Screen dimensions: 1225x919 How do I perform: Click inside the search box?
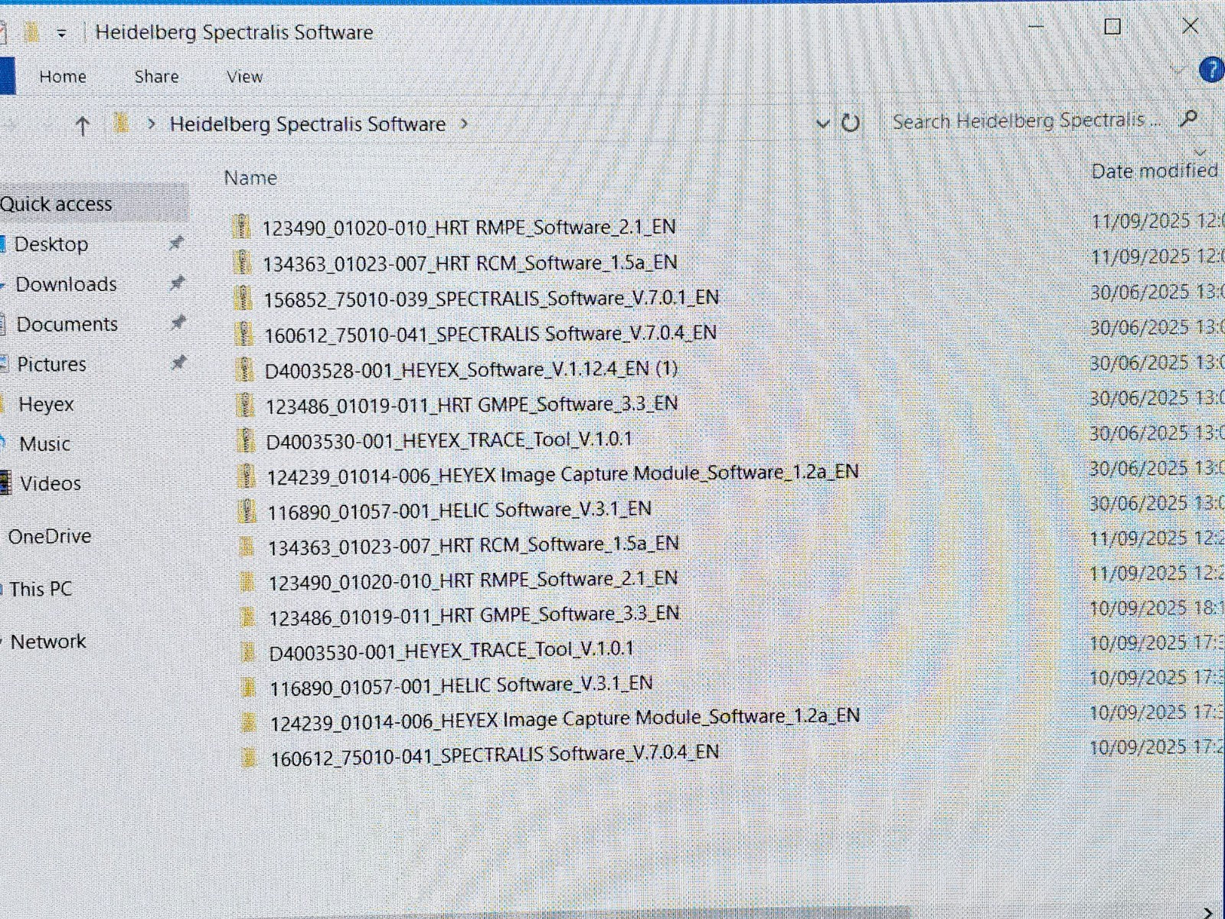[x=1018, y=120]
